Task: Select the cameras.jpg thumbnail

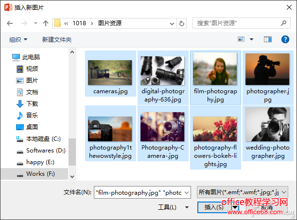Action: coord(110,74)
